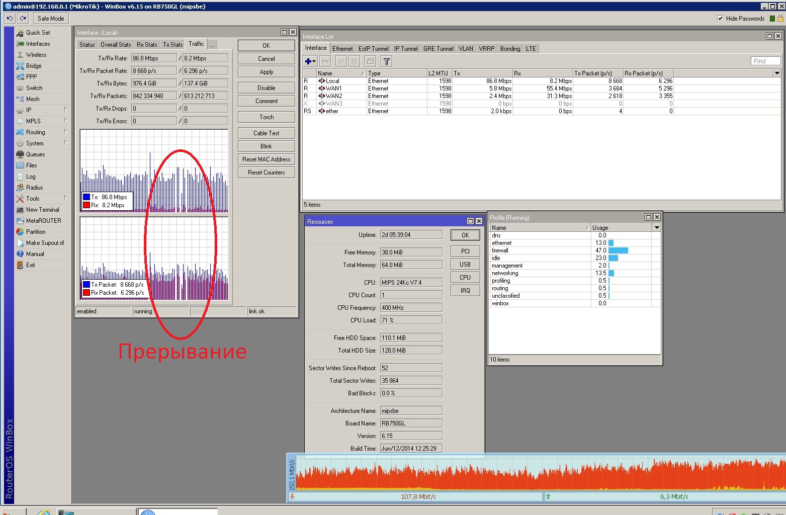Viewport: 786px width, 515px height.
Task: Click the Find search field
Action: (765, 61)
